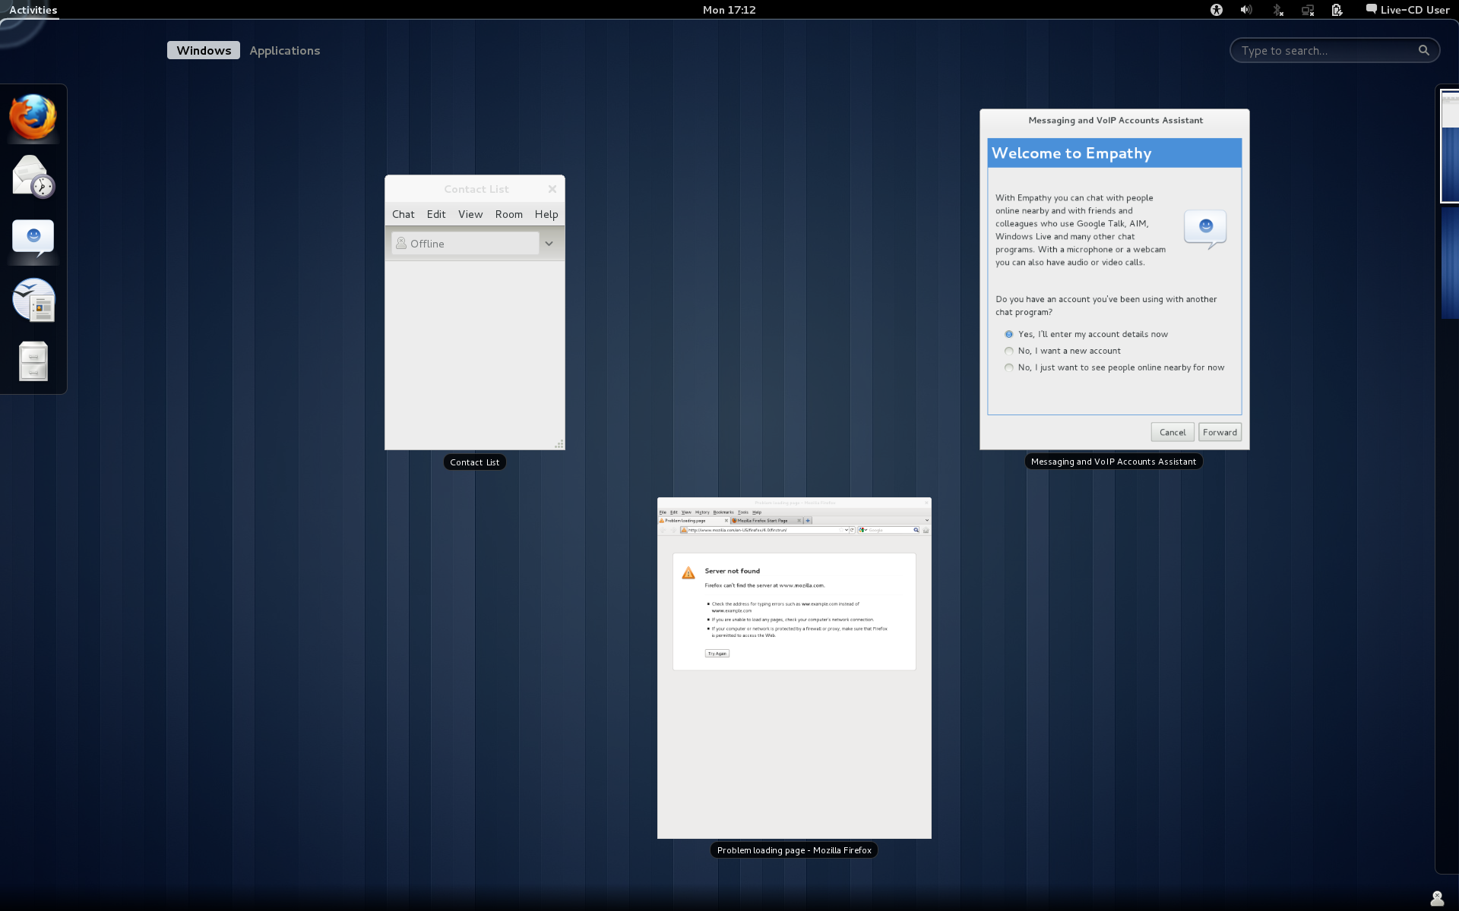Click Contact List resize grip corner
This screenshot has height=911, width=1459.
pyautogui.click(x=559, y=444)
